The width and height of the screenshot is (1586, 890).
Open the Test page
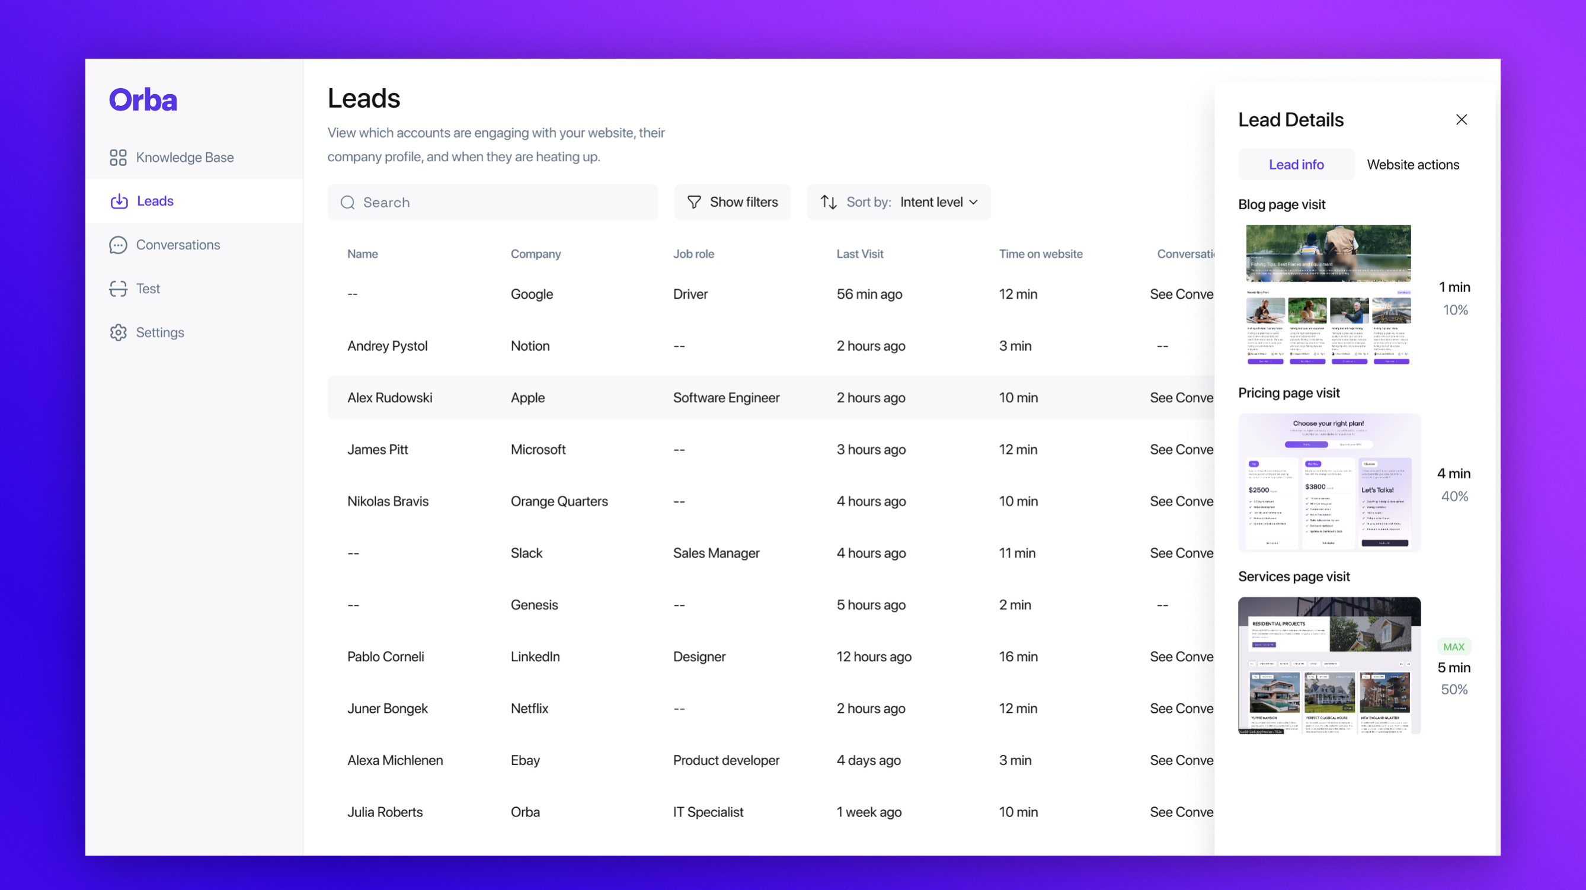coord(148,289)
